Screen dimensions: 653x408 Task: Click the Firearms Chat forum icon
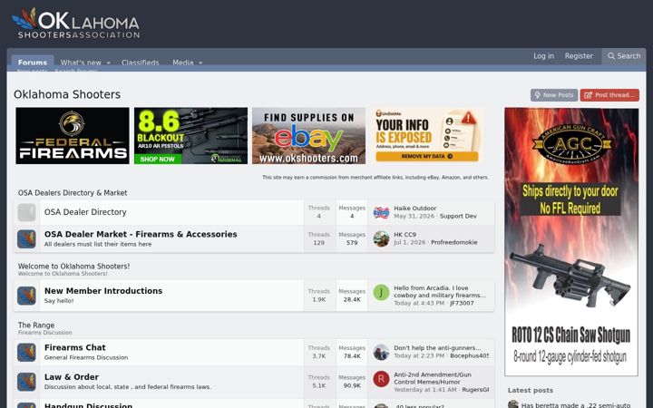(26, 352)
